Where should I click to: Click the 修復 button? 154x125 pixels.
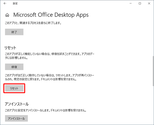pyautogui.click(x=14, y=67)
